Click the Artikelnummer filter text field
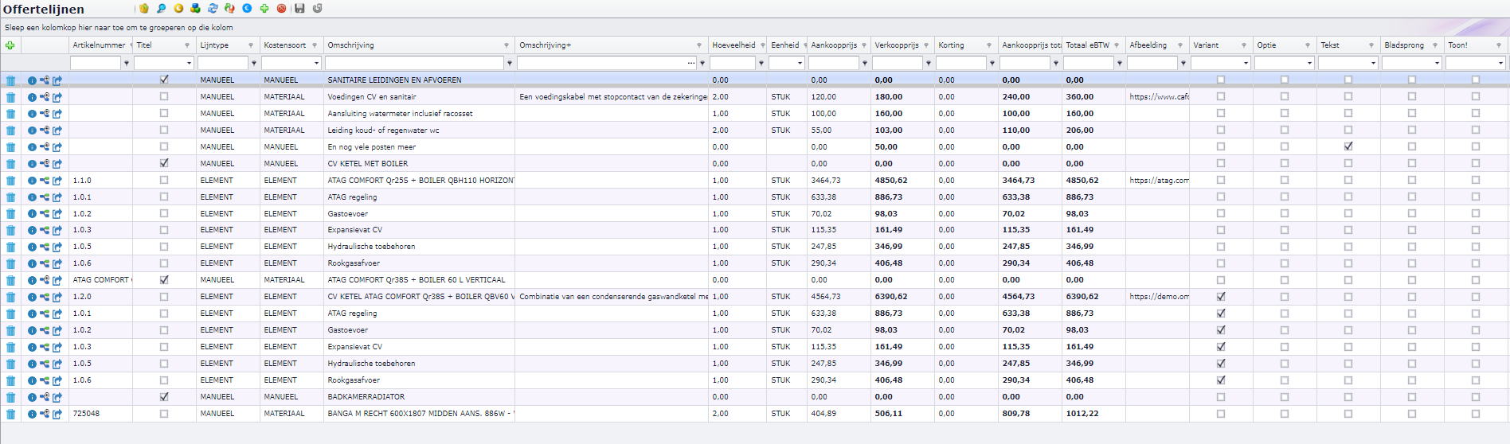Image resolution: width=1510 pixels, height=444 pixels. point(96,63)
